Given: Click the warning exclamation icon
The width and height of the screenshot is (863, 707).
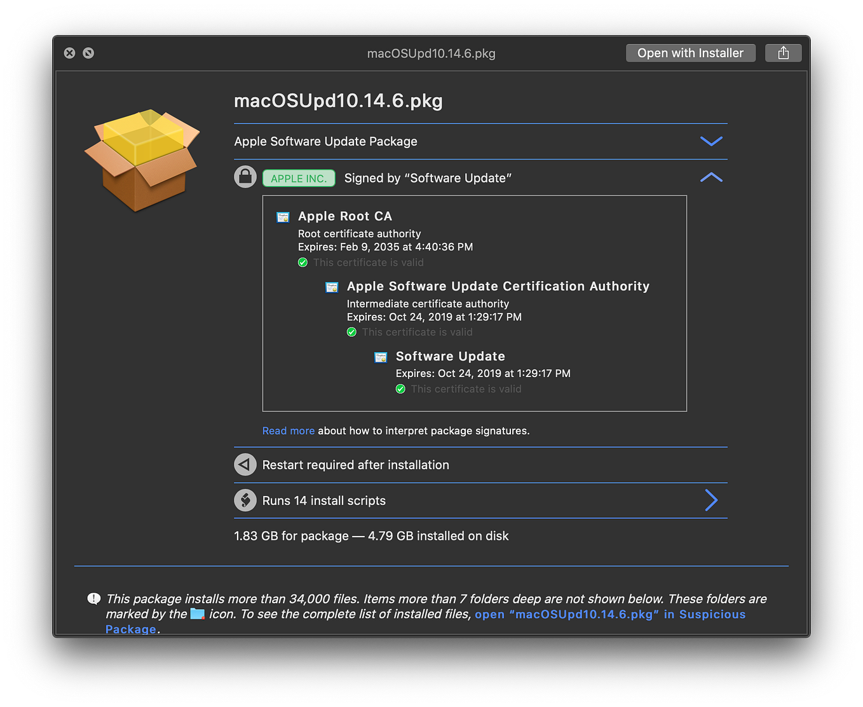Looking at the screenshot, I should (x=93, y=598).
